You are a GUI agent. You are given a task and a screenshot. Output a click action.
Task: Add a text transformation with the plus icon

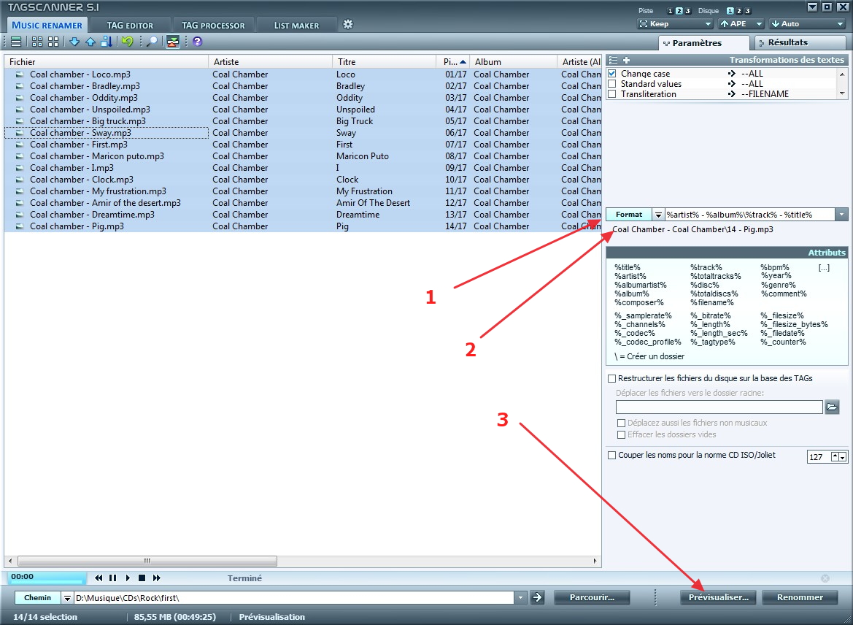pos(626,60)
